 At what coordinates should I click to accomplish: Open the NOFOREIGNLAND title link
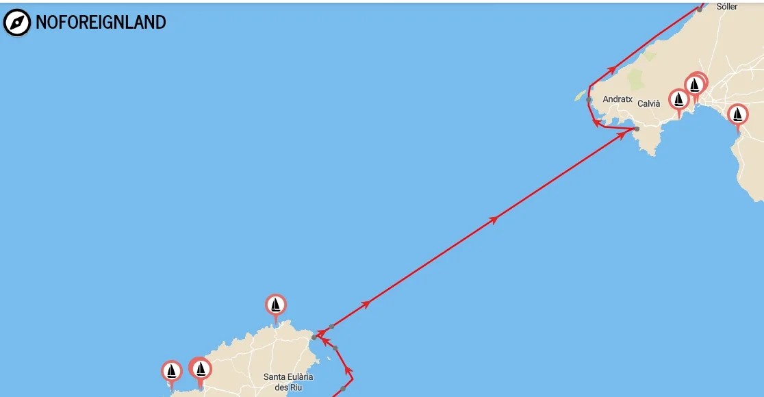[101, 23]
